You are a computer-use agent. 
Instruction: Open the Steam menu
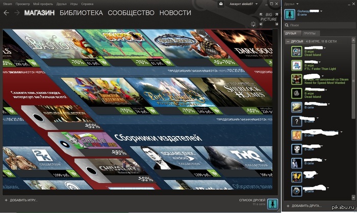tap(8, 4)
